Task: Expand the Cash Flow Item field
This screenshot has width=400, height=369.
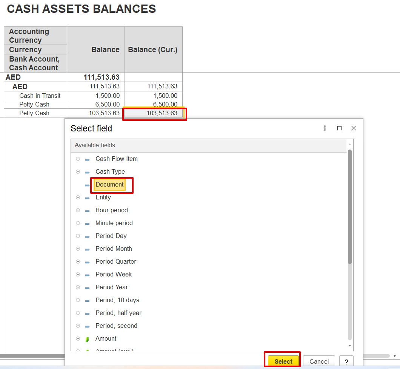Action: [78, 159]
